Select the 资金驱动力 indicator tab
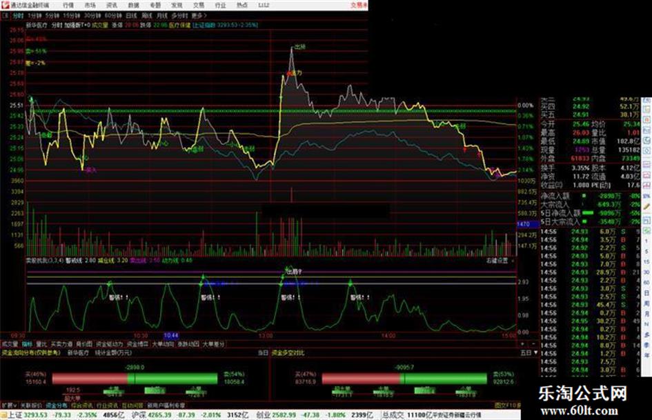Image resolution: width=652 pixels, height=420 pixels. point(110,344)
